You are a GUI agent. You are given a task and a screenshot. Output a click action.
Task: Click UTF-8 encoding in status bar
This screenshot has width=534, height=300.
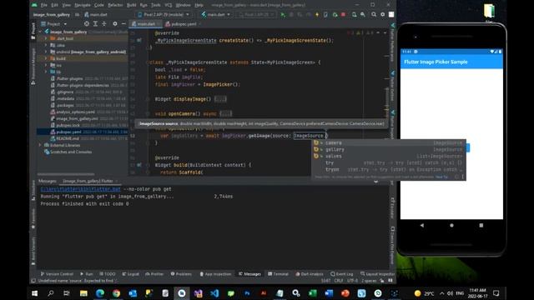click(352, 281)
